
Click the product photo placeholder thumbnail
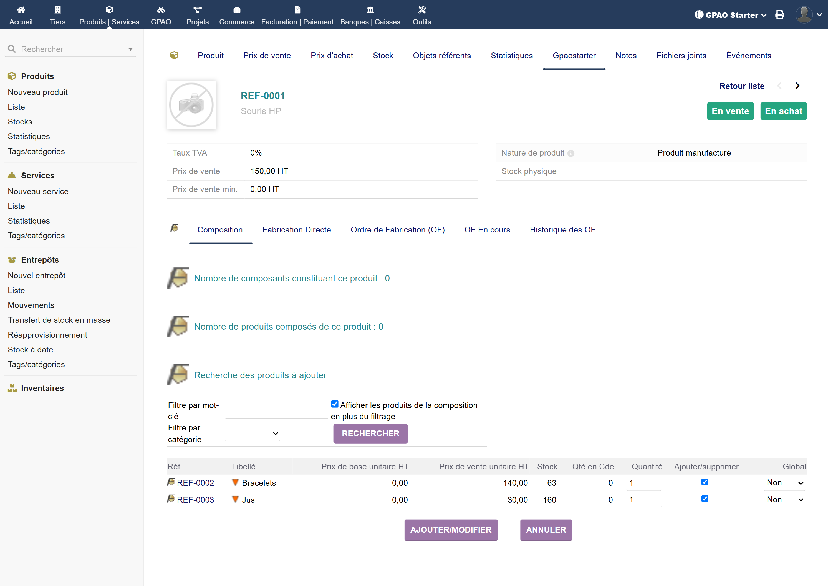tap(191, 105)
